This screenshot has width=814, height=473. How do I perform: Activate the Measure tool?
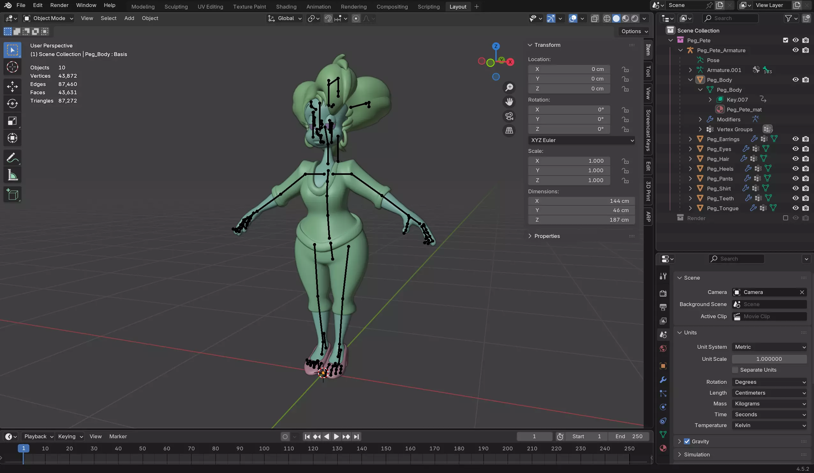click(12, 175)
